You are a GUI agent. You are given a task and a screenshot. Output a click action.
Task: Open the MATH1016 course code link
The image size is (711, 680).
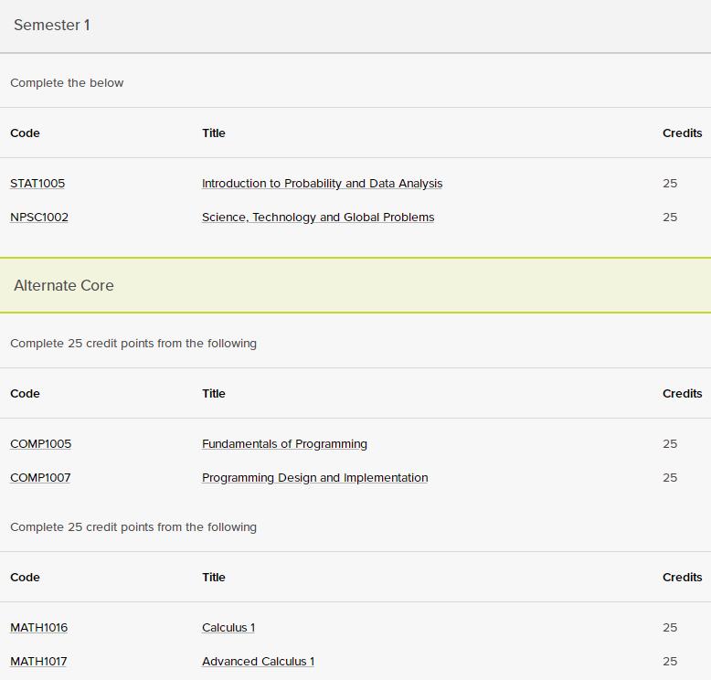coord(39,627)
